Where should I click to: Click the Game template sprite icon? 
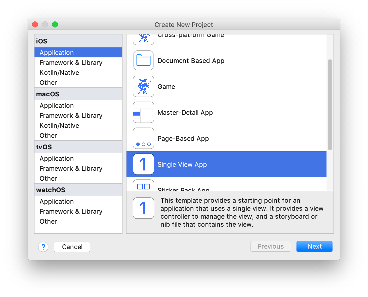tap(143, 86)
